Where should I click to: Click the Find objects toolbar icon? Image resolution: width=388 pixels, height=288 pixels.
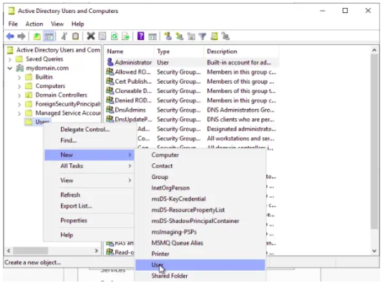214,36
